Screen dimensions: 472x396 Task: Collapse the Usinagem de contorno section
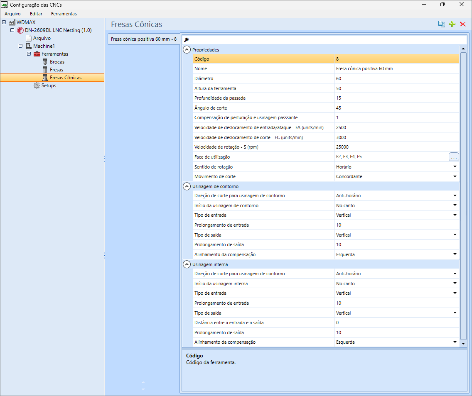pyautogui.click(x=187, y=186)
